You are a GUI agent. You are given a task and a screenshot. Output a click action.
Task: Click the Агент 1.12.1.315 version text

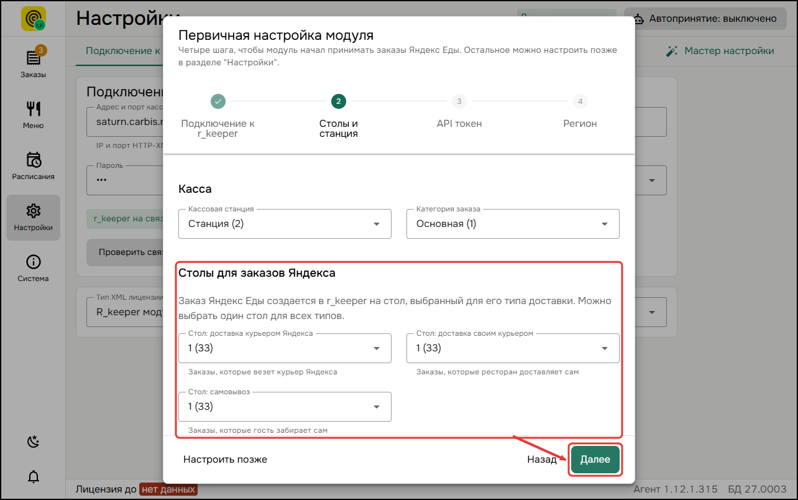[x=675, y=489]
